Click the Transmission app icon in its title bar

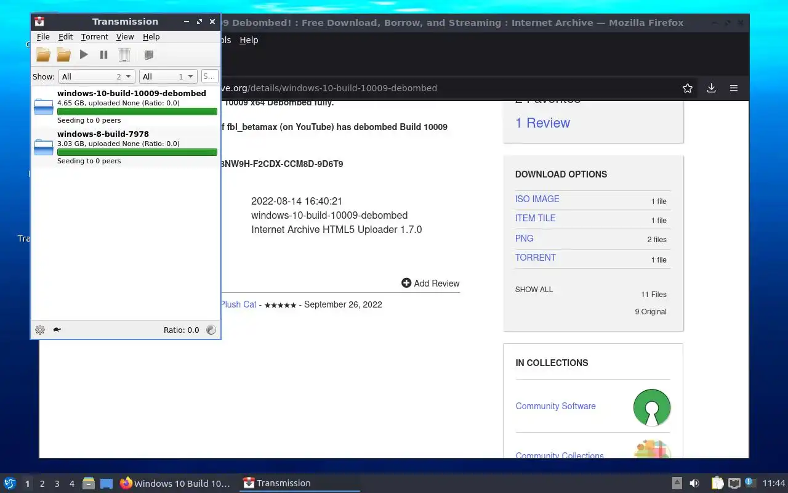tap(39, 22)
